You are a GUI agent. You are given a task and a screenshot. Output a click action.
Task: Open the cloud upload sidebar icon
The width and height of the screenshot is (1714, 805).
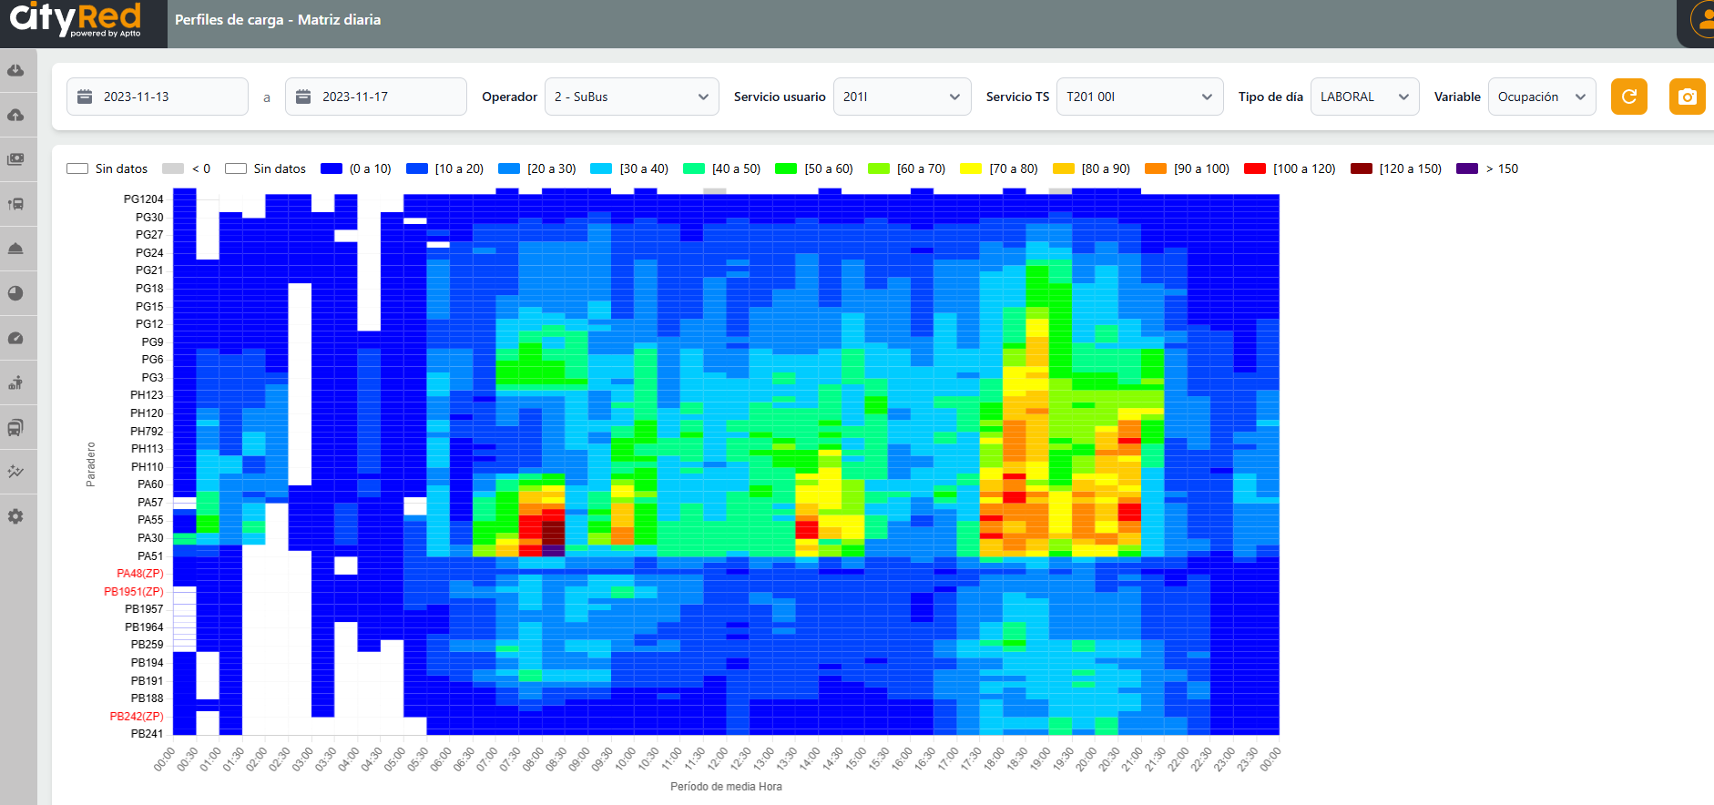tap(15, 116)
